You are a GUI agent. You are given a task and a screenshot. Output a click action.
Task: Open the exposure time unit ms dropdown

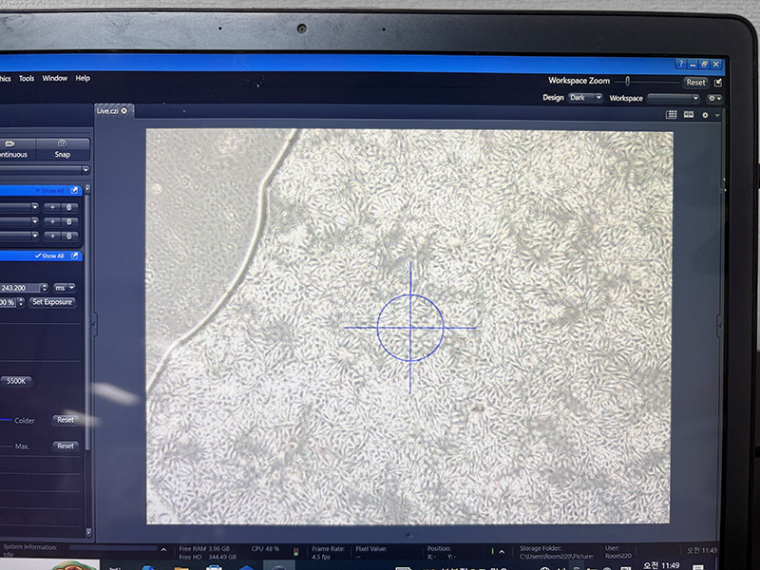point(65,287)
